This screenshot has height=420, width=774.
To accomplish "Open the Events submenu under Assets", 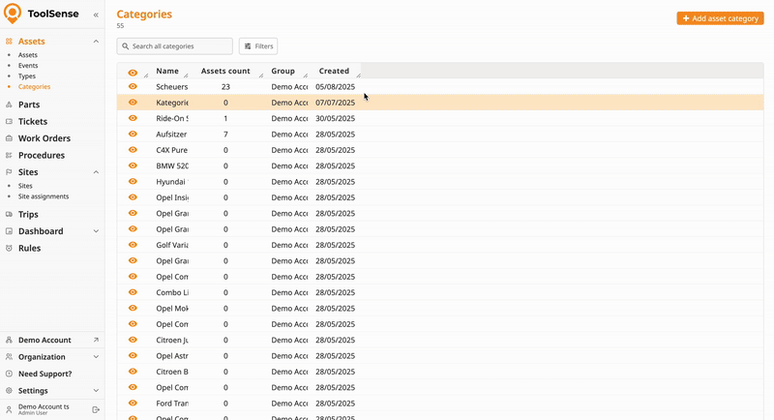I will pyautogui.click(x=28, y=66).
